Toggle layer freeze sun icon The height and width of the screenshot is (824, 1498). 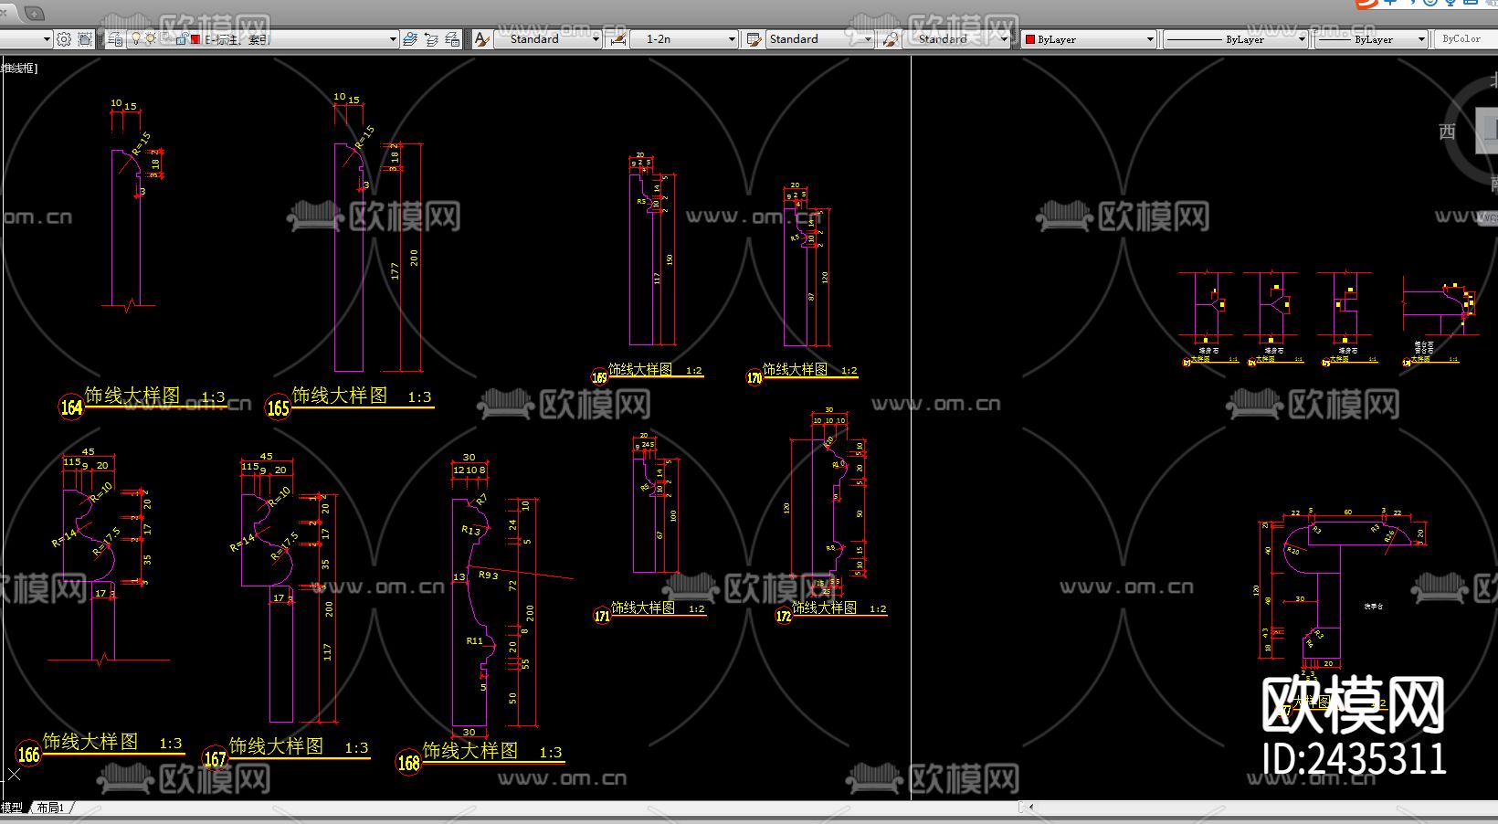click(x=151, y=39)
